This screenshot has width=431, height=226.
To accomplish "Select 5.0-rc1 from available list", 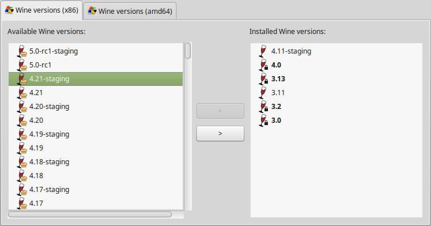I will [x=96, y=65].
